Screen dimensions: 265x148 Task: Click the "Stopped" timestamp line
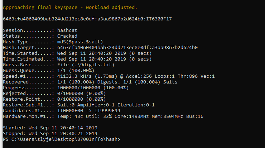49,133
